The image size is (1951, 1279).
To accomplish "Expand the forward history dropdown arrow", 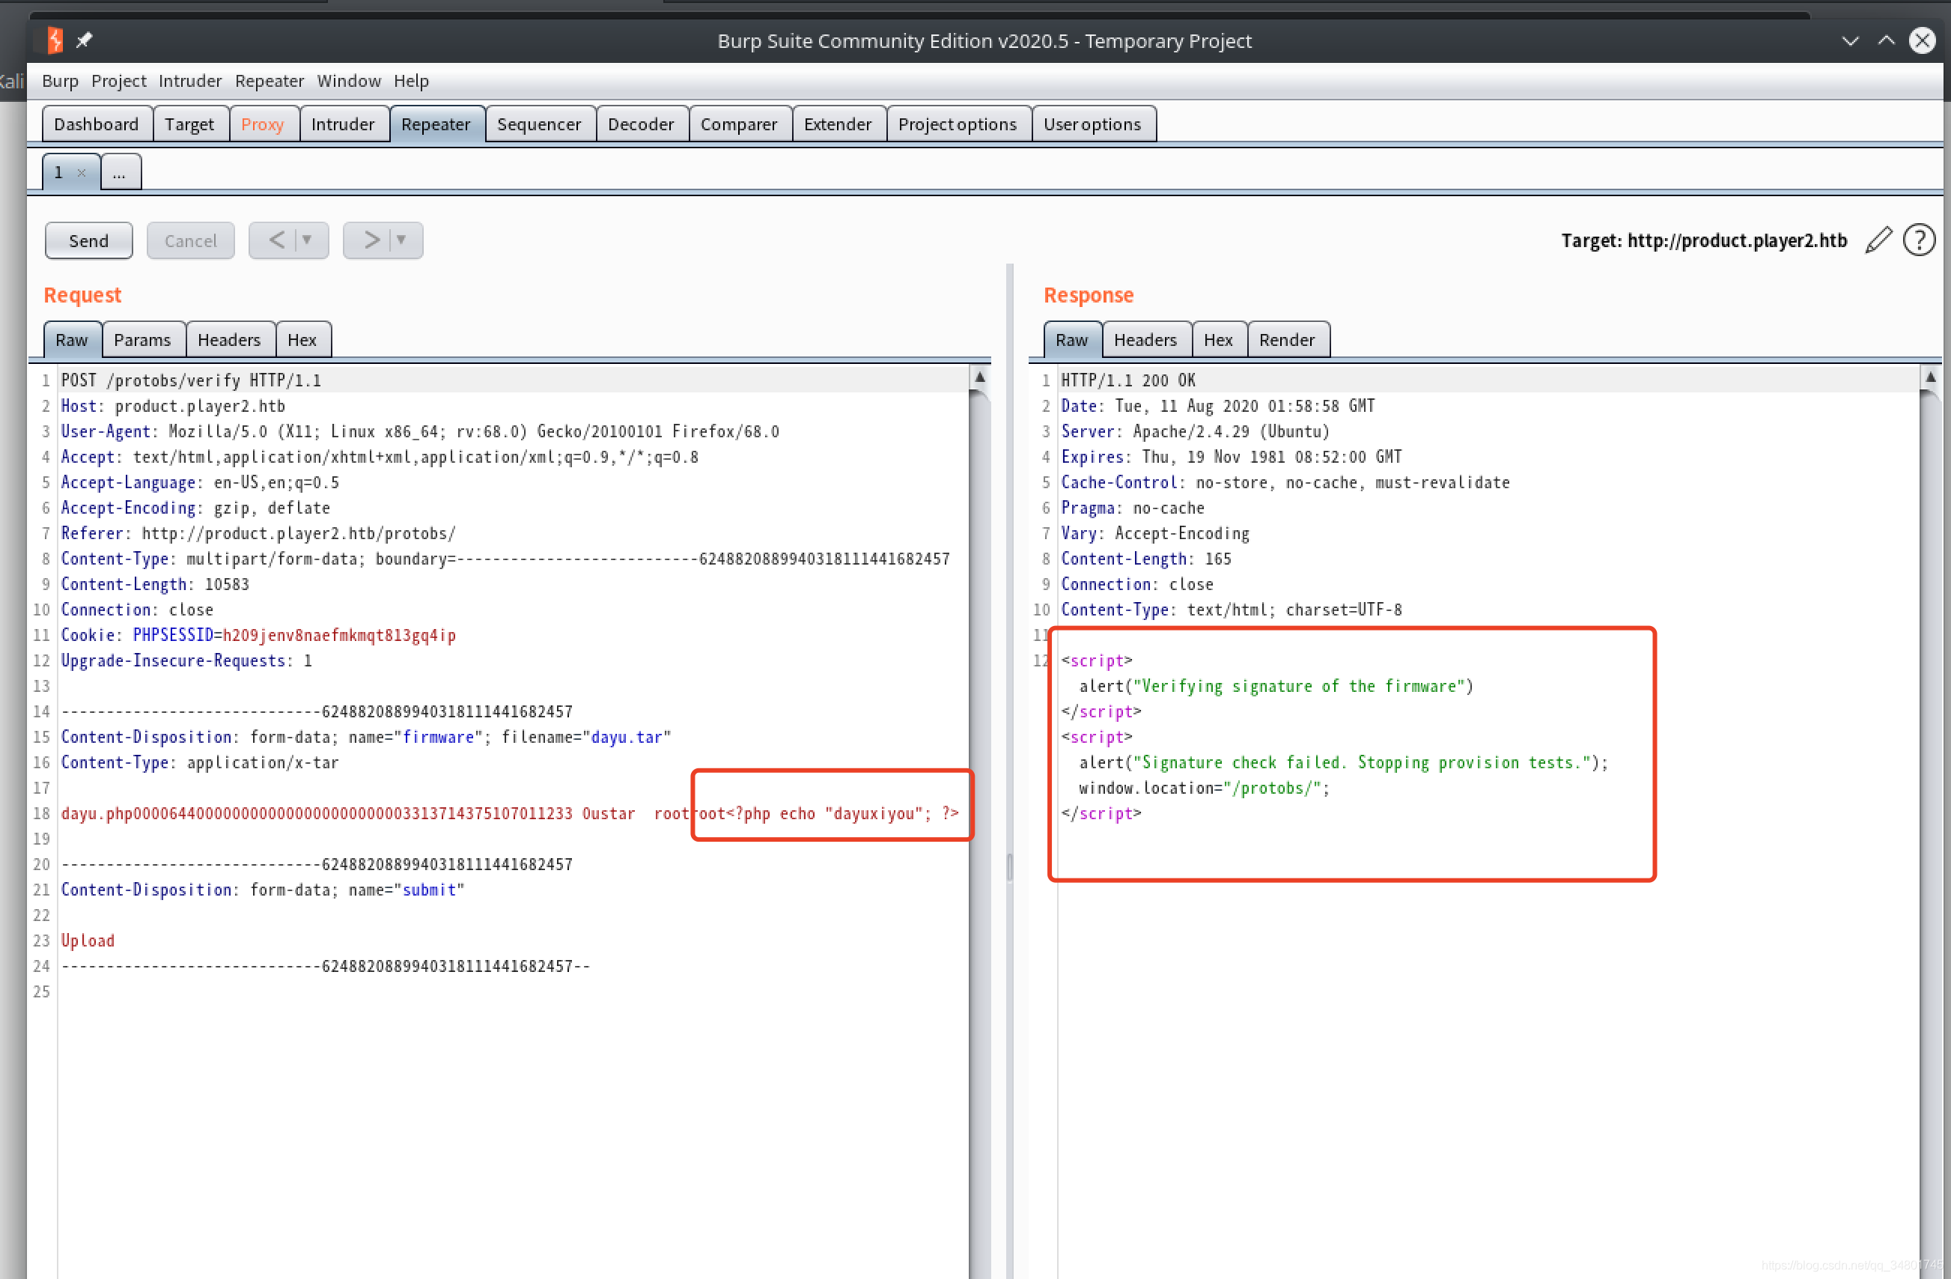I will pos(402,240).
